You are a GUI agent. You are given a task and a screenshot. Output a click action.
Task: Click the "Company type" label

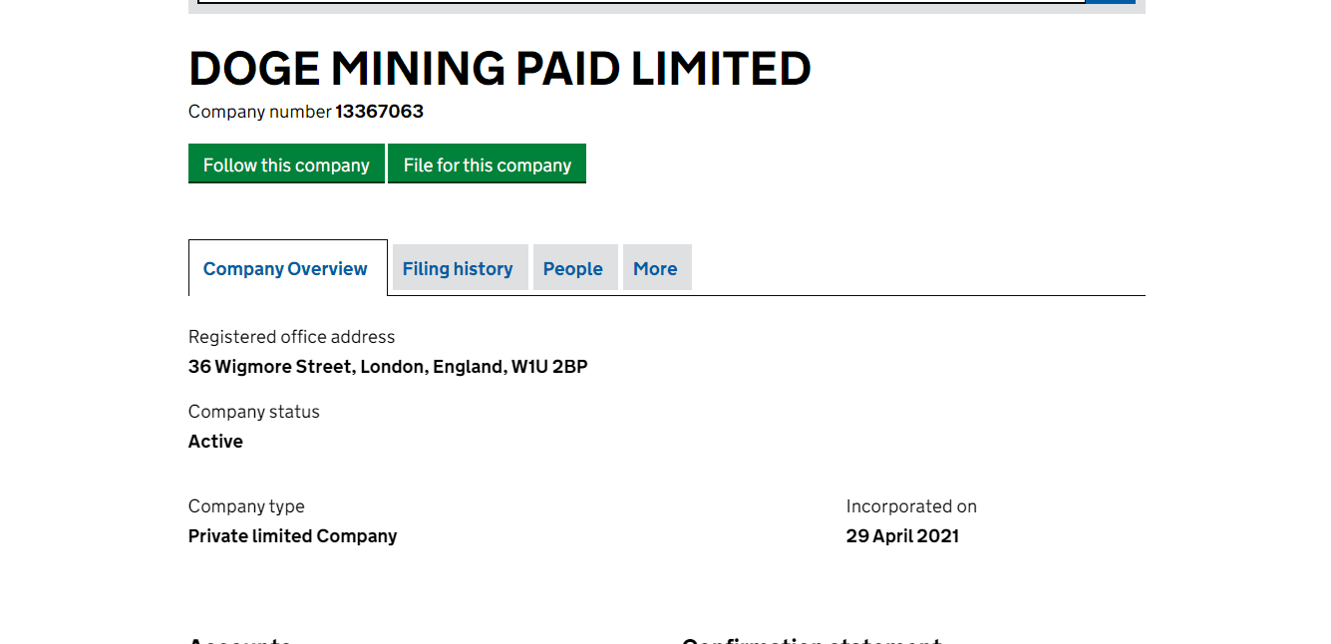point(246,506)
